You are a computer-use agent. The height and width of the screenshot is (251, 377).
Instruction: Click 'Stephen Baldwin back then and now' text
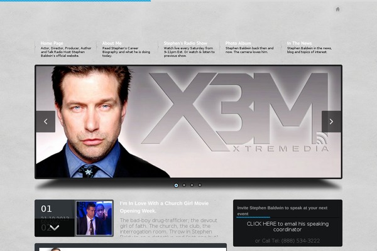[x=249, y=50]
